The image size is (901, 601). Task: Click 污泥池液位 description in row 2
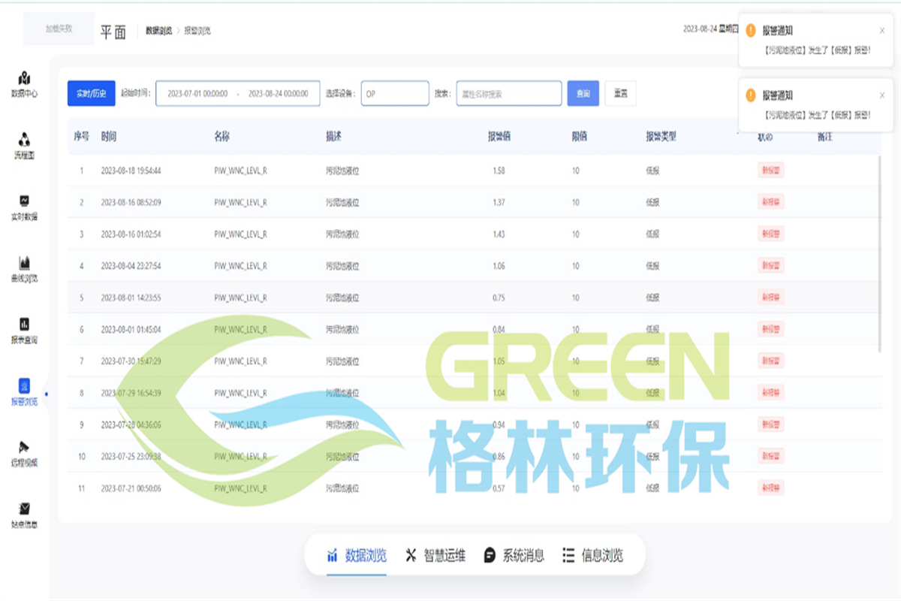click(x=342, y=202)
